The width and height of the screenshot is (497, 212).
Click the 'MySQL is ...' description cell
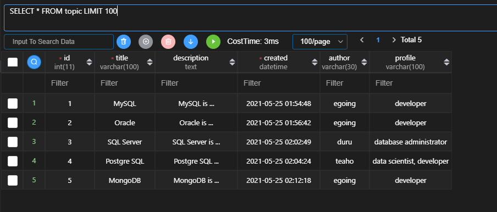pyautogui.click(x=196, y=103)
